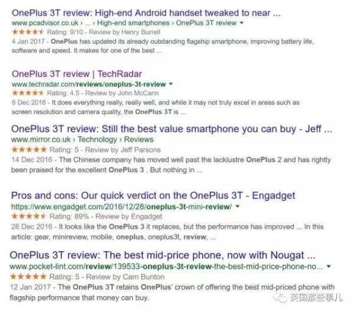The width and height of the screenshot is (354, 313).
Task: Expand dropdown arrow next to techradar.com URL
Action: pyautogui.click(x=171, y=84)
